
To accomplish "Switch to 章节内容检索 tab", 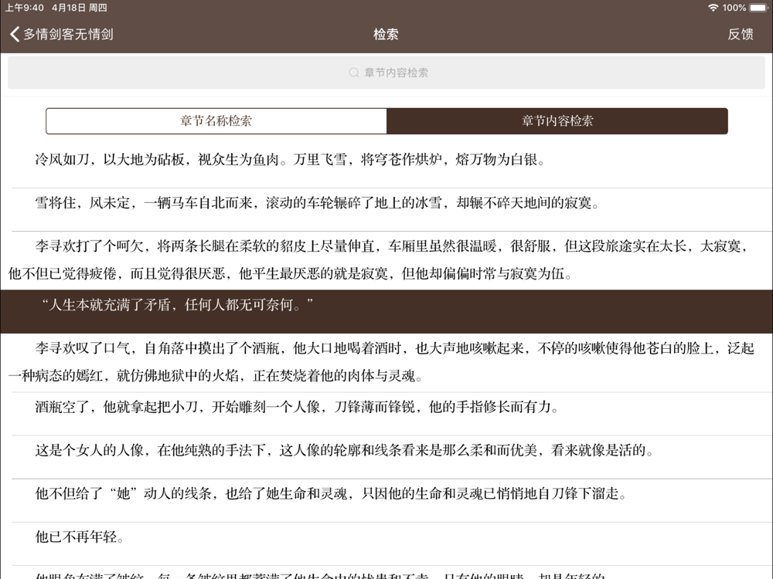I will 557,121.
